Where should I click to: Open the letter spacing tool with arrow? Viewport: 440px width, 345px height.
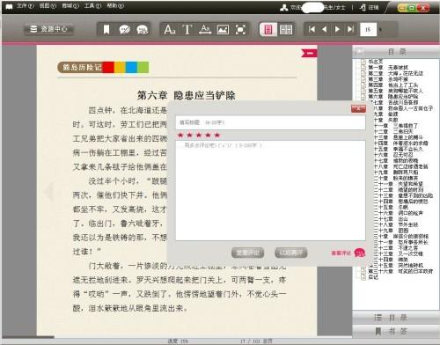coord(205,30)
